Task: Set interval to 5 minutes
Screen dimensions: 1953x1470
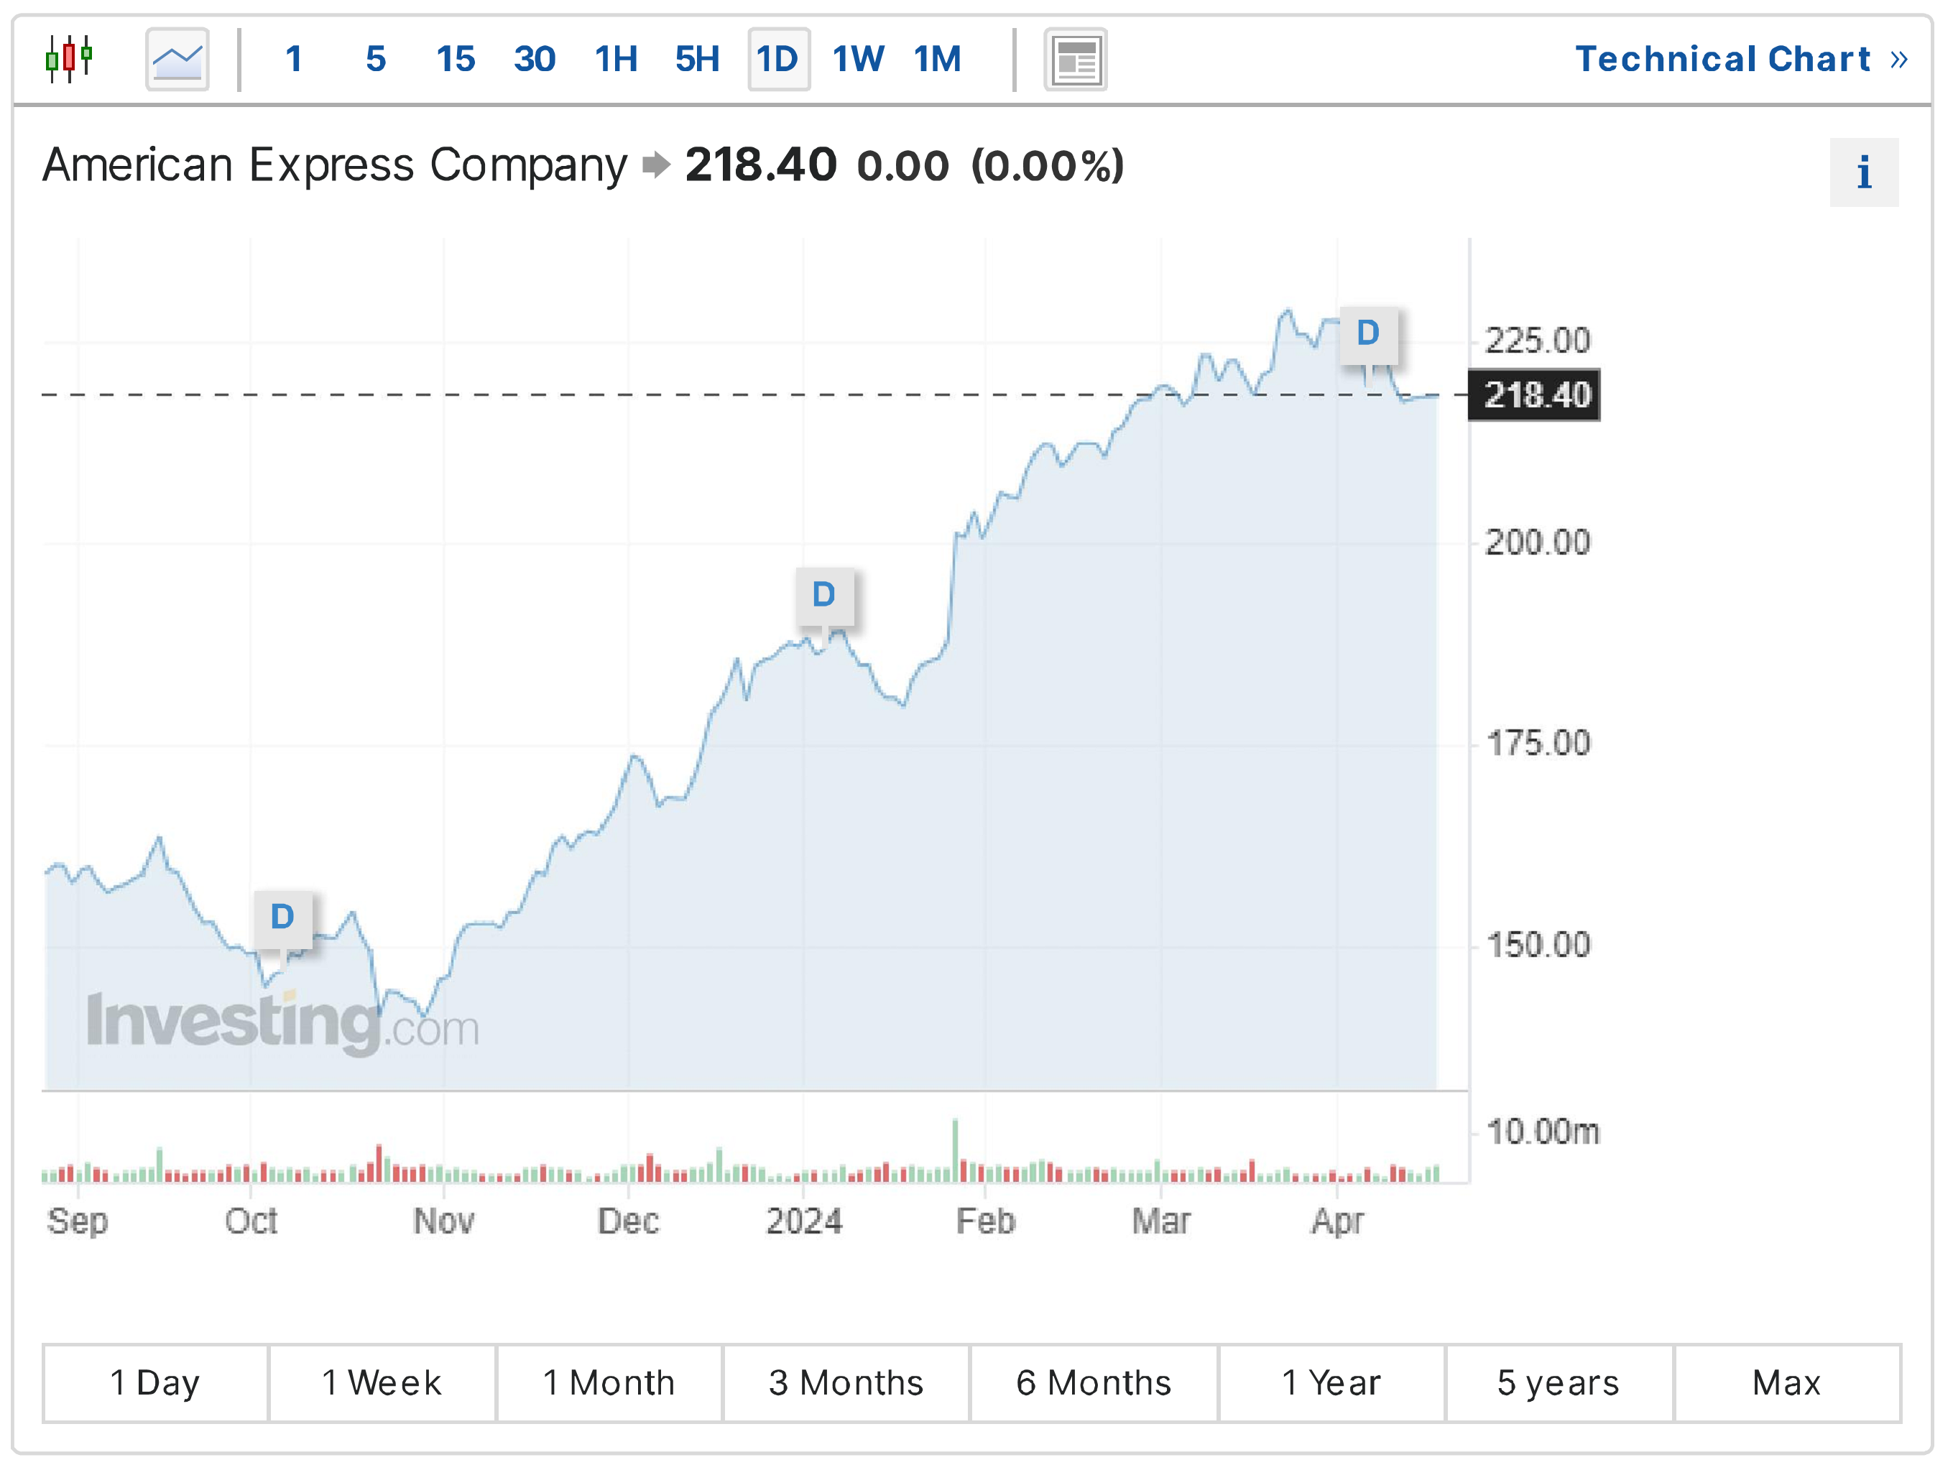Action: [x=375, y=59]
